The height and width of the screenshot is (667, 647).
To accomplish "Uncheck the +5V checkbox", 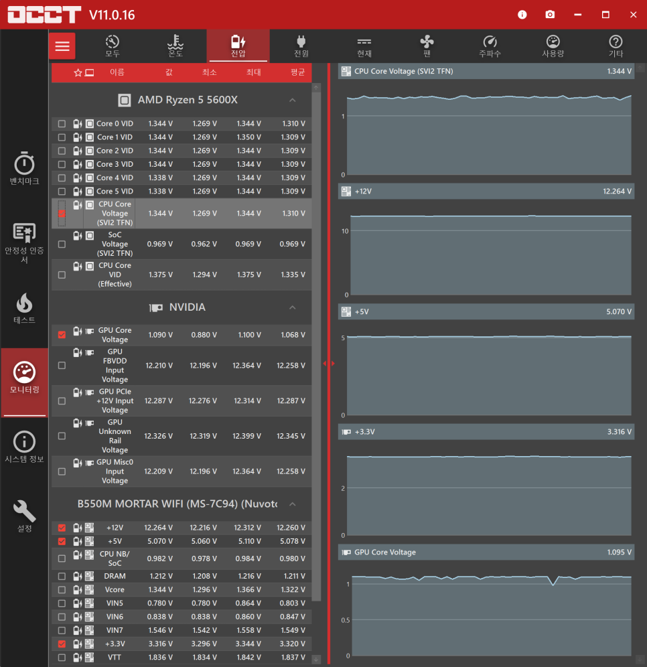I will point(62,542).
